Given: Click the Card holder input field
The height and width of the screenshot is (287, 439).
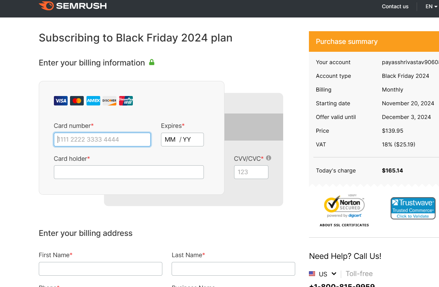Looking at the screenshot, I should (x=129, y=172).
